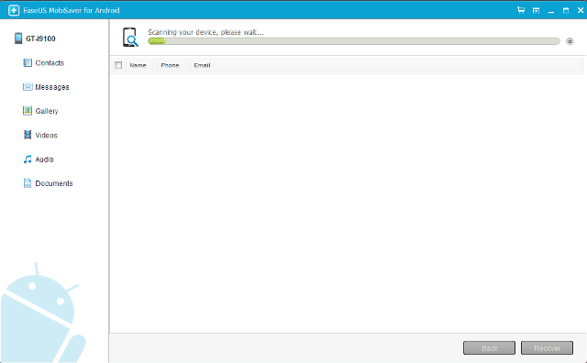Open the title bar dropdown menu icon
Image resolution: width=587 pixels, height=363 pixels.
(536, 10)
